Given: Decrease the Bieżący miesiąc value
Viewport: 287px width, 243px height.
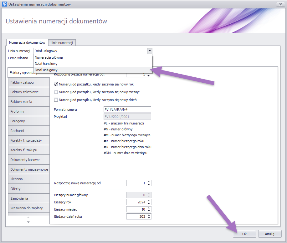Looking at the screenshot, I should (x=149, y=211).
